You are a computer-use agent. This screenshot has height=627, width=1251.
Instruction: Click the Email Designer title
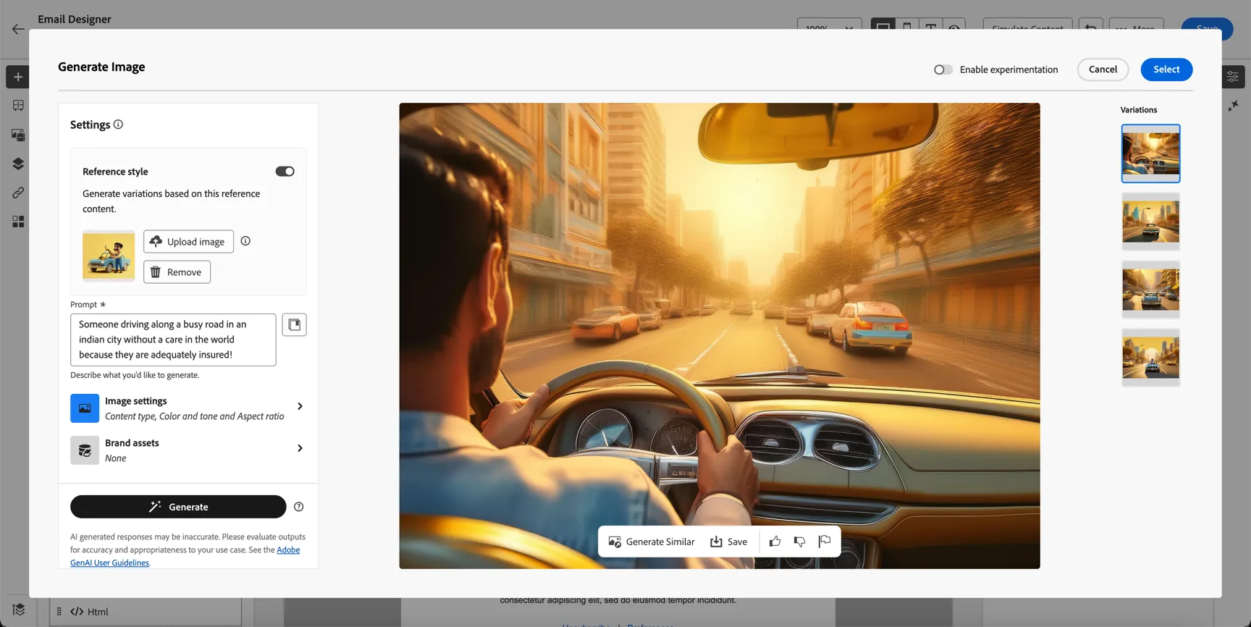(x=75, y=19)
